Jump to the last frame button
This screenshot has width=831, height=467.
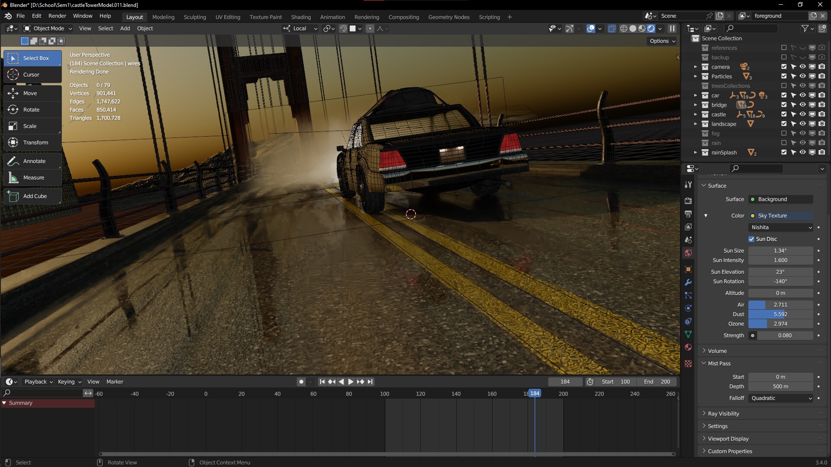click(x=370, y=382)
